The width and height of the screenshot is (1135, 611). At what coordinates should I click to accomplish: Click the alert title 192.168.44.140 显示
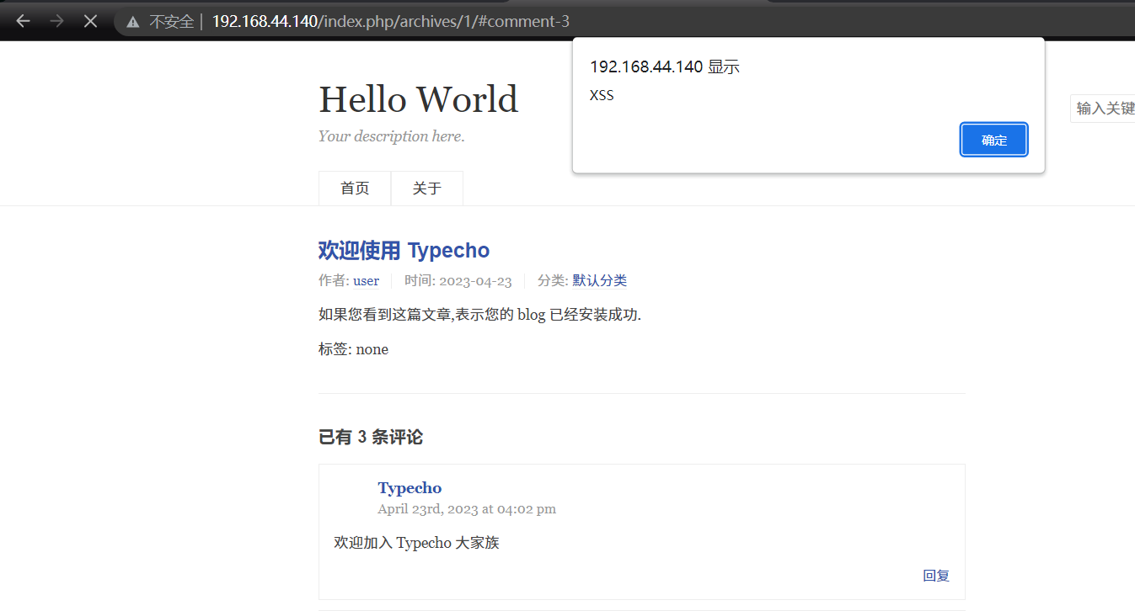point(665,67)
